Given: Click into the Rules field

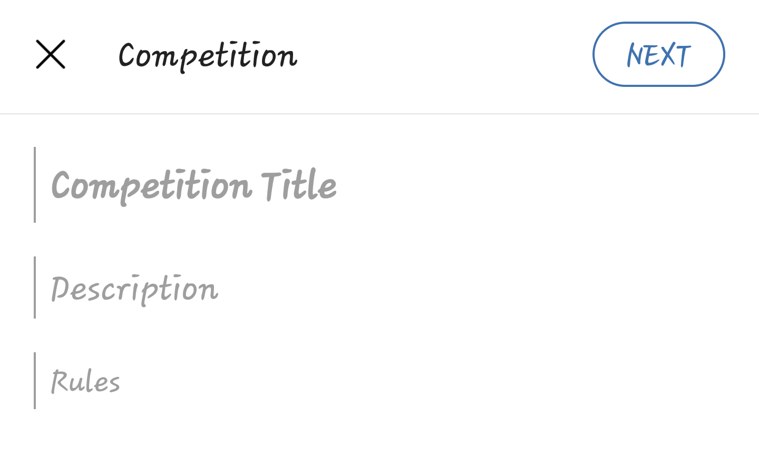Looking at the screenshot, I should coord(379,381).
